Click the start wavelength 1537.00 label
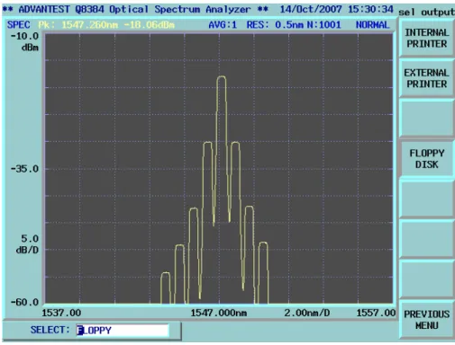The height and width of the screenshot is (345, 455). click(61, 313)
